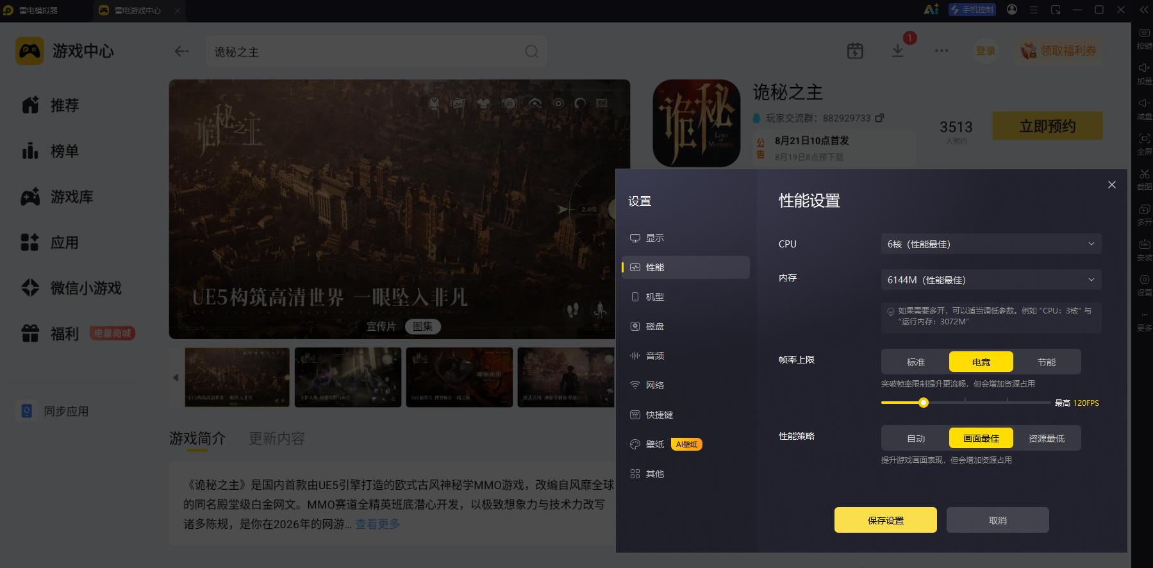Open the 壁纸 wallpaper settings icon

(635, 444)
